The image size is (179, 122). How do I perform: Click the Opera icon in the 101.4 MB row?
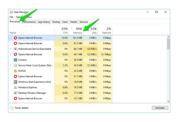(x=15, y=38)
